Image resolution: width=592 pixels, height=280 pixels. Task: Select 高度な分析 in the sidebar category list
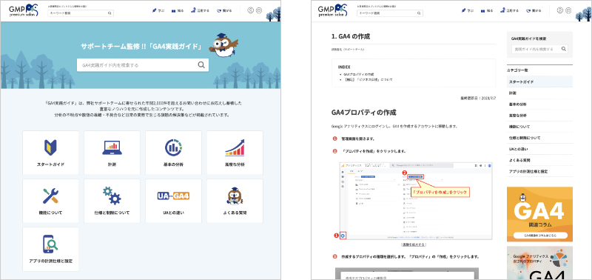tap(539, 116)
